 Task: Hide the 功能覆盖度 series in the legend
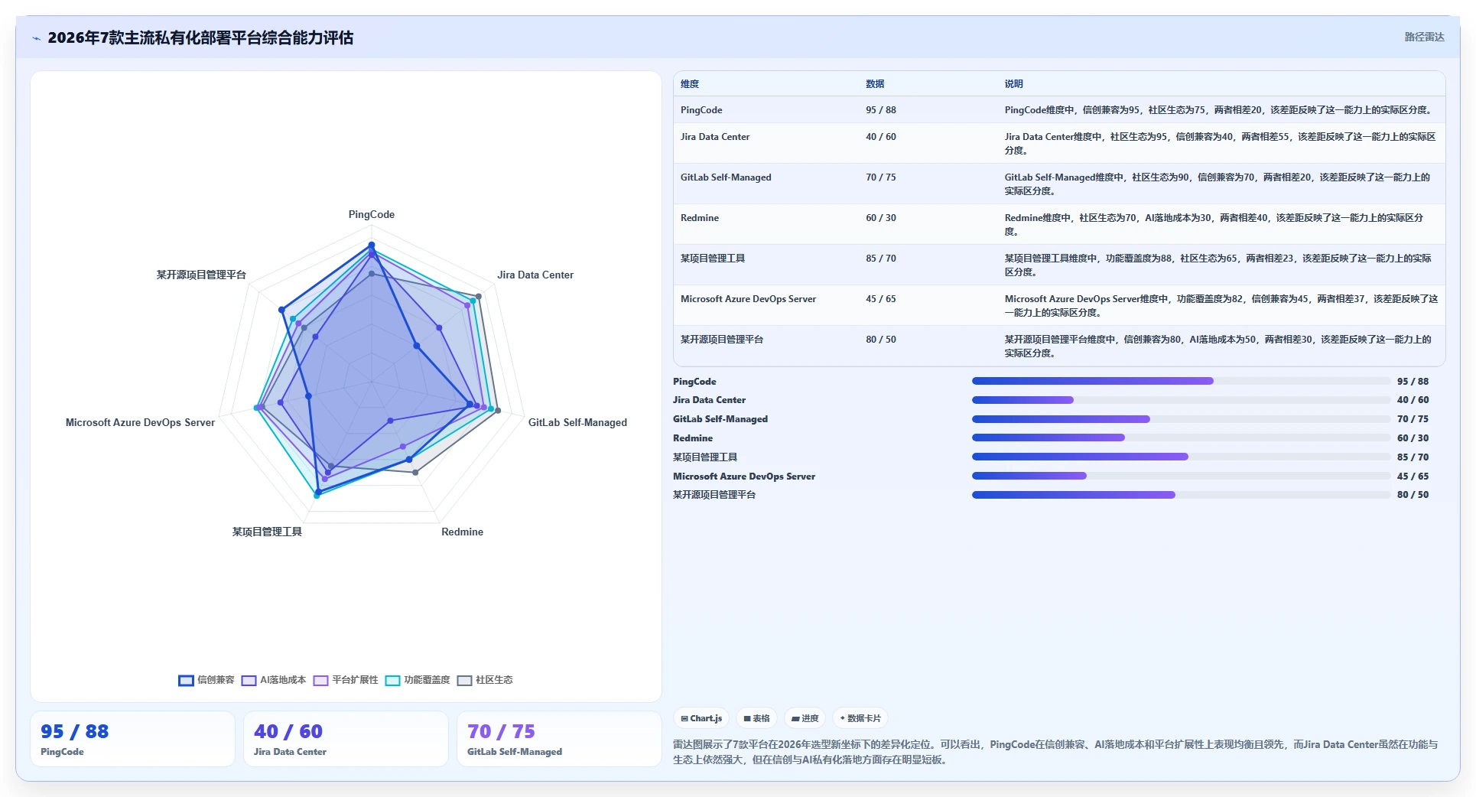click(418, 680)
